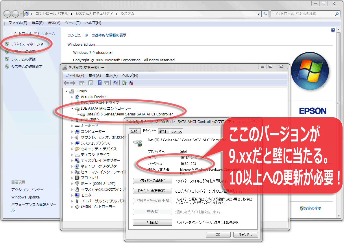Click the システムとセキュリティ breadcrumb in address bar
Screen dimensions: 344x243
(94, 14)
